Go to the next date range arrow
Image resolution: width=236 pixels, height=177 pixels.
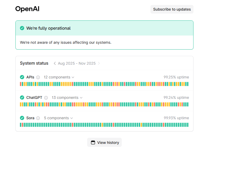click(x=99, y=63)
